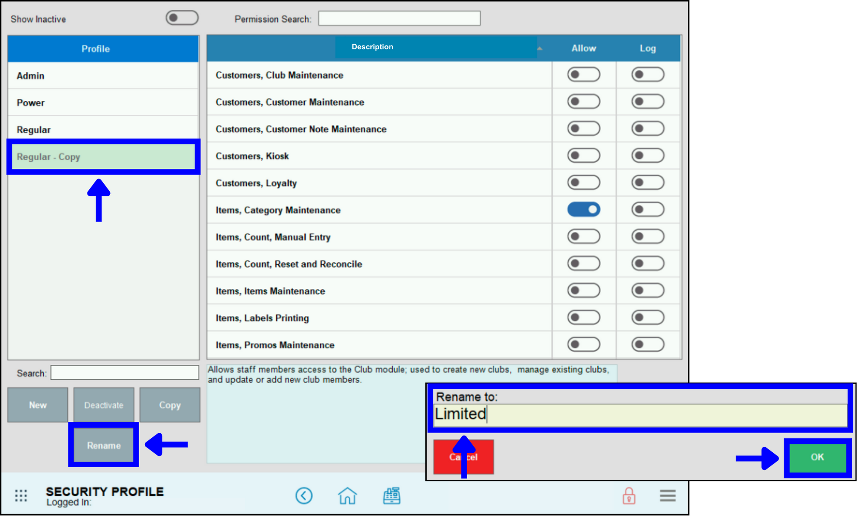857x516 pixels.
Task: Toggle the Show Inactive switch
Action: (182, 18)
